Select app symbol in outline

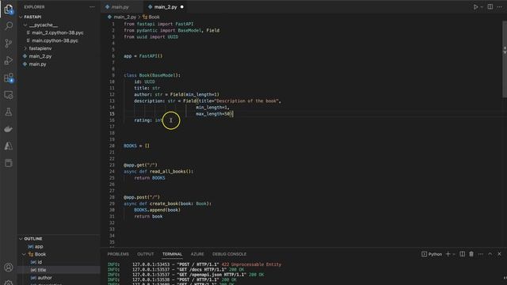(x=39, y=246)
